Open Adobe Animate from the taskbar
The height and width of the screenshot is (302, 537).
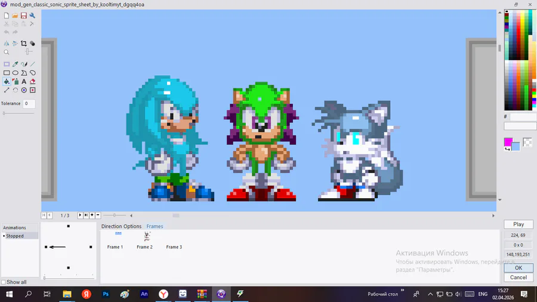[144, 294]
